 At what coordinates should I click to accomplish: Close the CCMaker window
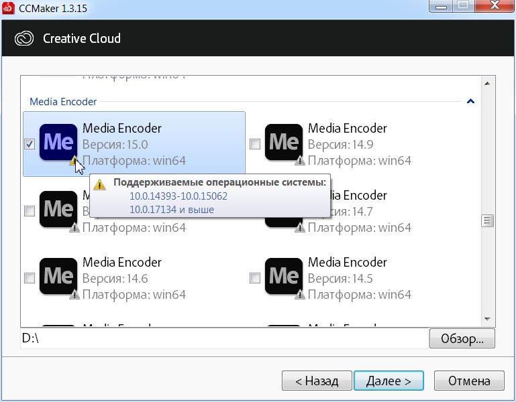pos(495,5)
